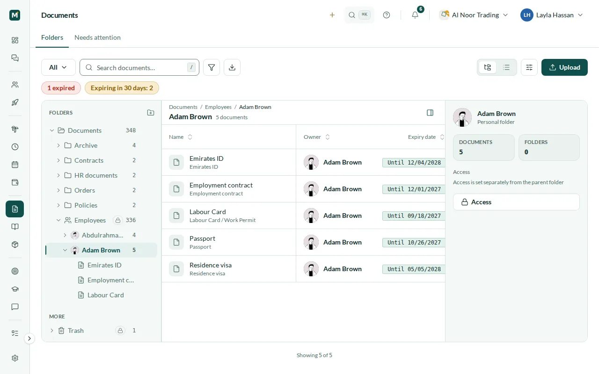
Task: Open the dashboard grid icon in sidebar
Action: (15, 40)
